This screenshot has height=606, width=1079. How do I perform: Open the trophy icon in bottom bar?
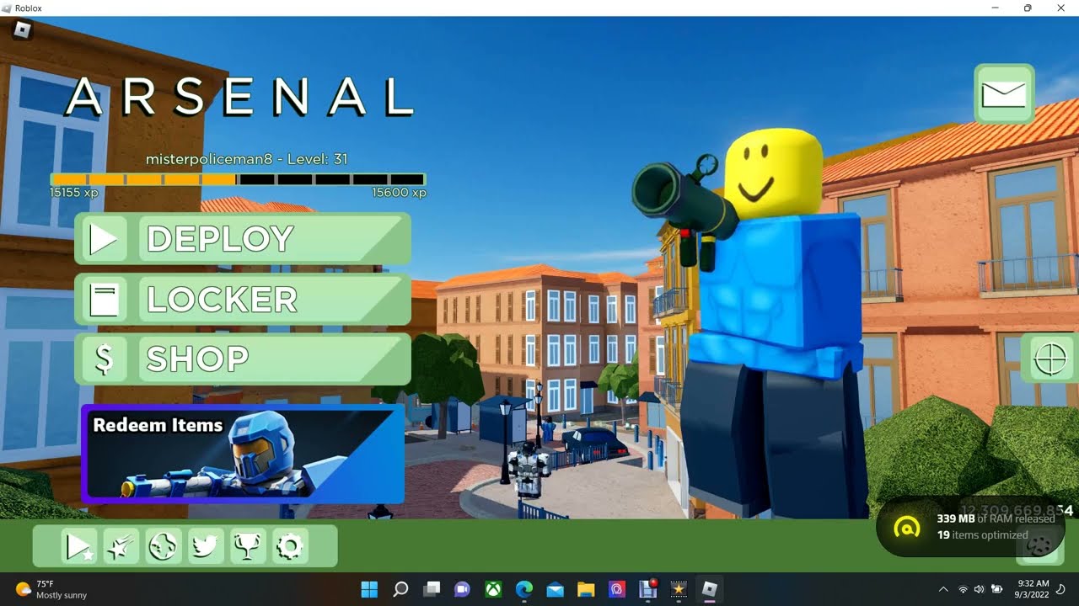coord(247,547)
